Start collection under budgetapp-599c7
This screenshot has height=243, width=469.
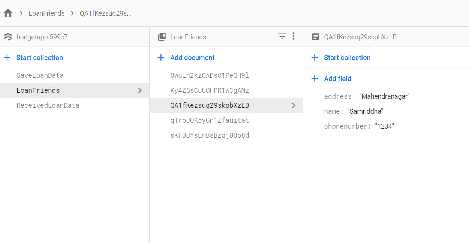coord(40,57)
